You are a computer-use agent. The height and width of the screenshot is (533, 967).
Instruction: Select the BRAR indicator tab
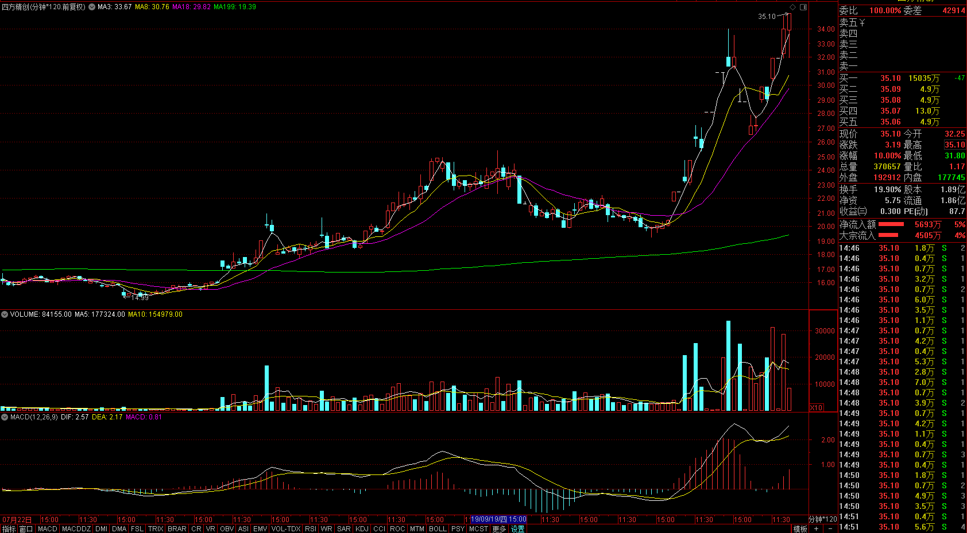click(177, 529)
